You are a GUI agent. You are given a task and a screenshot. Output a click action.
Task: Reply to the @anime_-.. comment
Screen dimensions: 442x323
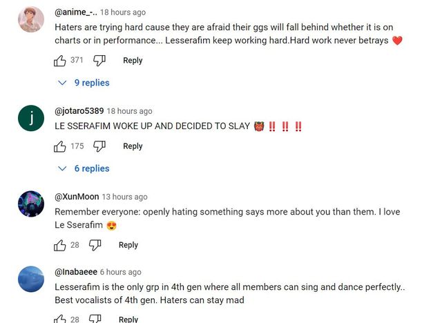pyautogui.click(x=133, y=61)
